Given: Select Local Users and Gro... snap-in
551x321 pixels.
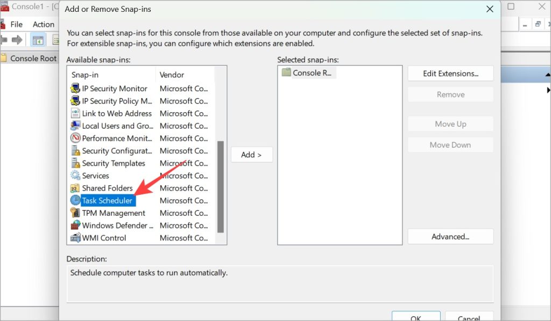Looking at the screenshot, I should tap(118, 126).
